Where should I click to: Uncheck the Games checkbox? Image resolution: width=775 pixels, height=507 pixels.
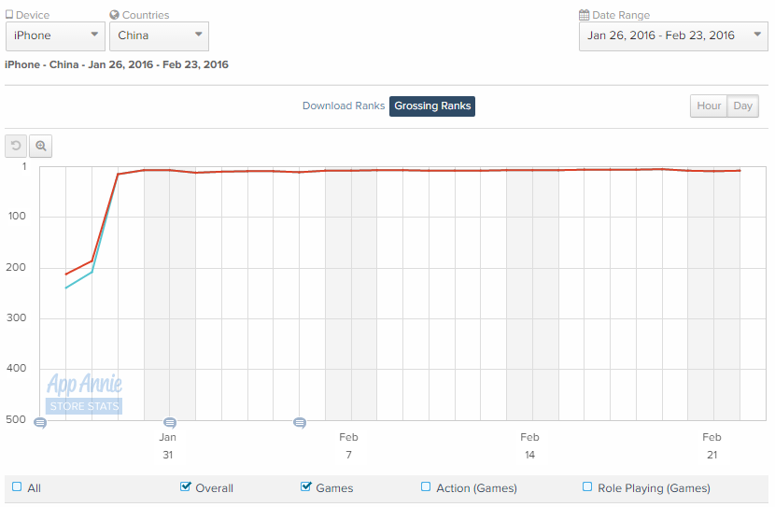point(306,486)
